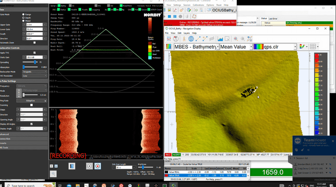336x187 pixels.
Task: Click the selection box with X icon
Action: click(227, 39)
